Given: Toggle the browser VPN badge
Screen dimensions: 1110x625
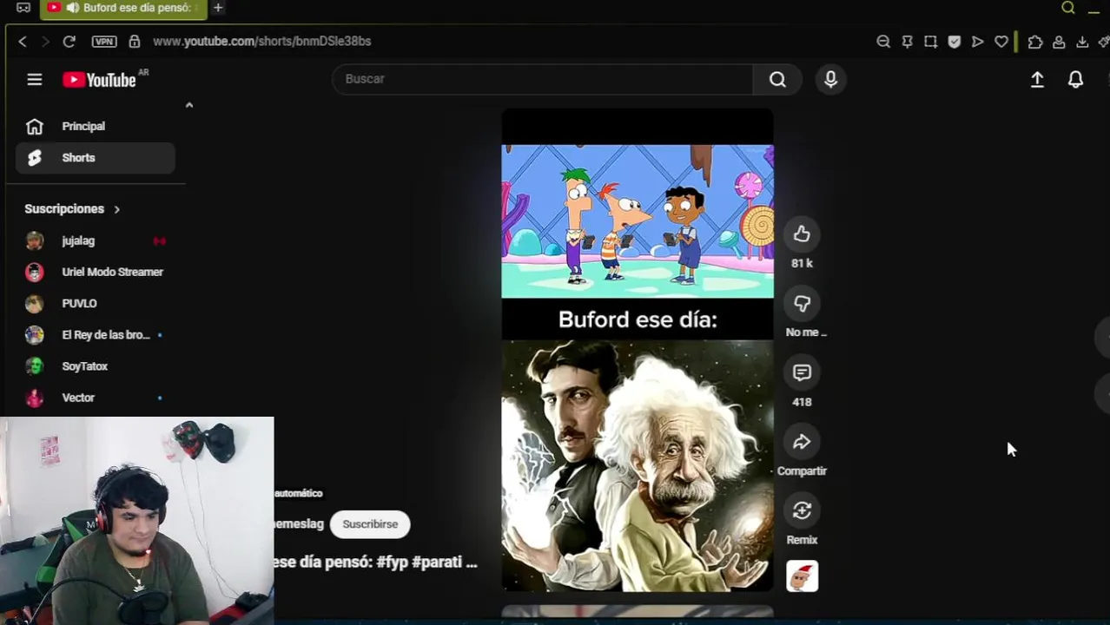Looking at the screenshot, I should [x=104, y=41].
